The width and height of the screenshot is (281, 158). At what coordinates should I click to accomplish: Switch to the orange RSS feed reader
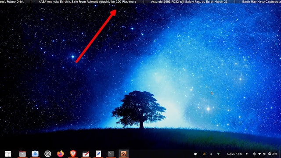click(x=123, y=154)
